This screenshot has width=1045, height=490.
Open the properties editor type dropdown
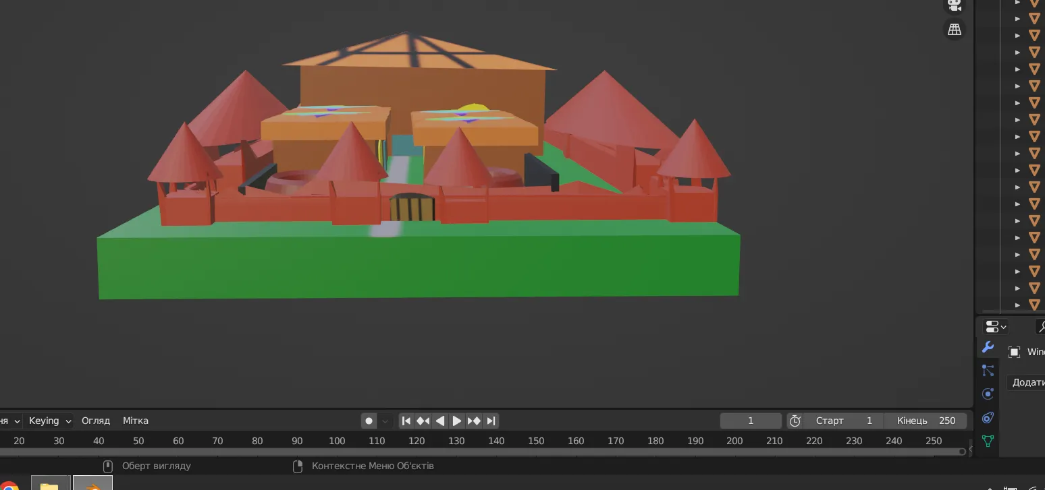(x=996, y=327)
